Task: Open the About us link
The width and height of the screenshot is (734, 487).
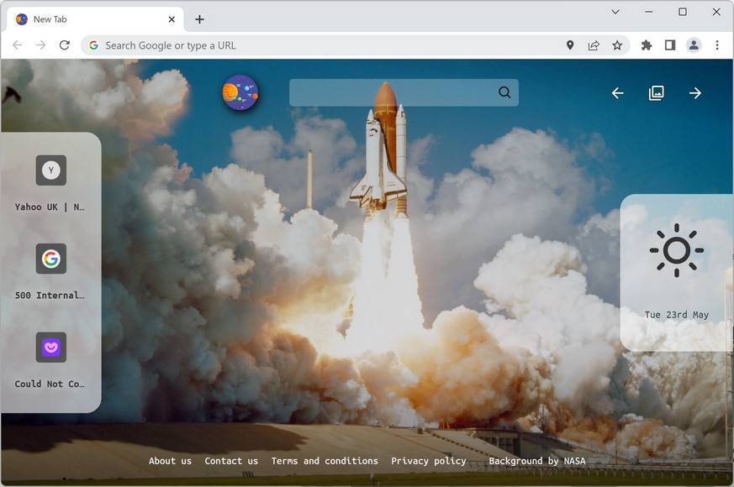Action: [x=170, y=460]
